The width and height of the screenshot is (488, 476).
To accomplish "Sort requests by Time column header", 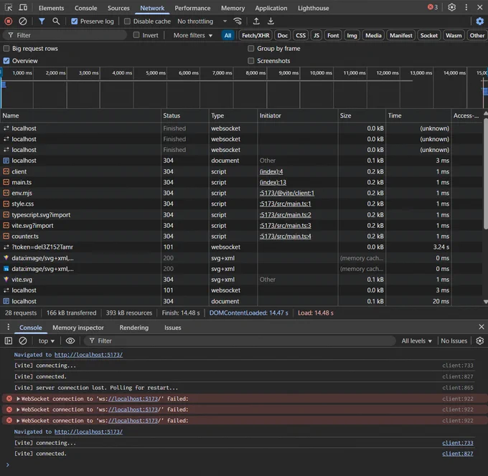I will [x=418, y=115].
